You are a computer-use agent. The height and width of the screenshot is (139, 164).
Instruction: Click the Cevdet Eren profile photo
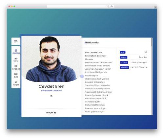pos(51,59)
